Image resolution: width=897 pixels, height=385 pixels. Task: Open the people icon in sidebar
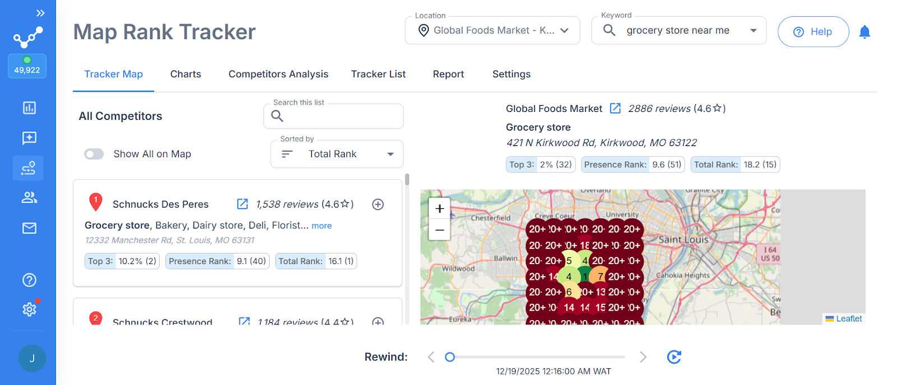pos(29,198)
